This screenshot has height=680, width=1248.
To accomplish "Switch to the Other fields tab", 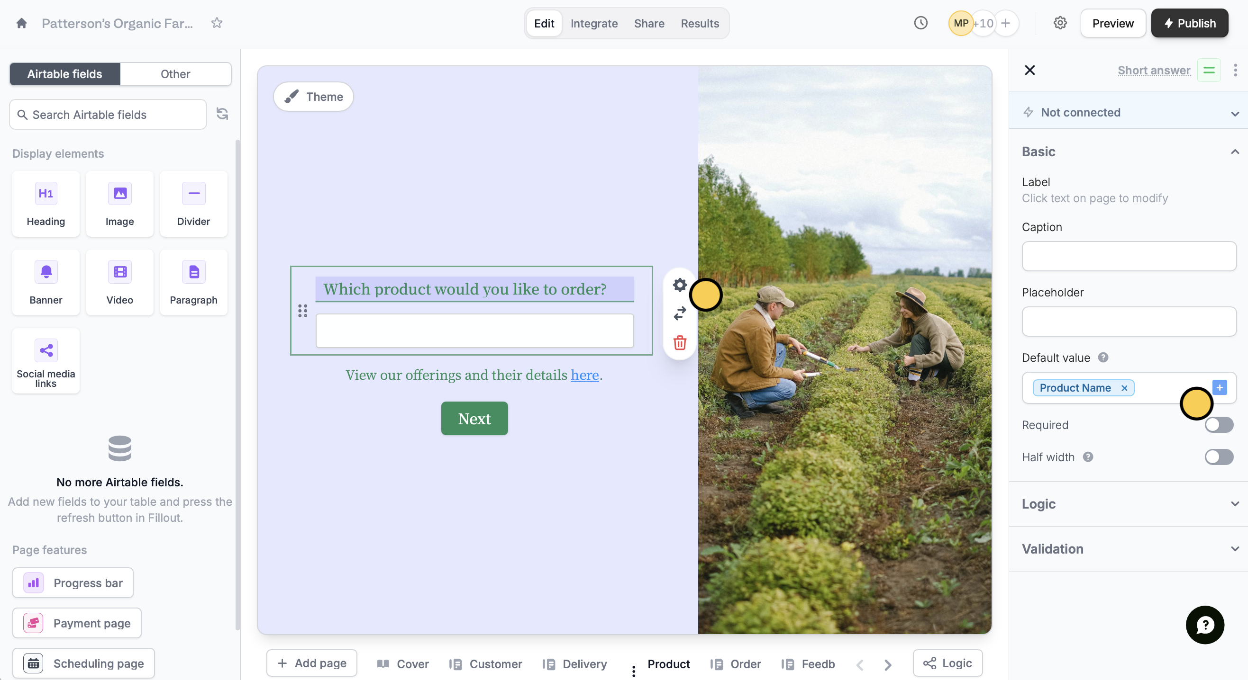I will click(175, 74).
